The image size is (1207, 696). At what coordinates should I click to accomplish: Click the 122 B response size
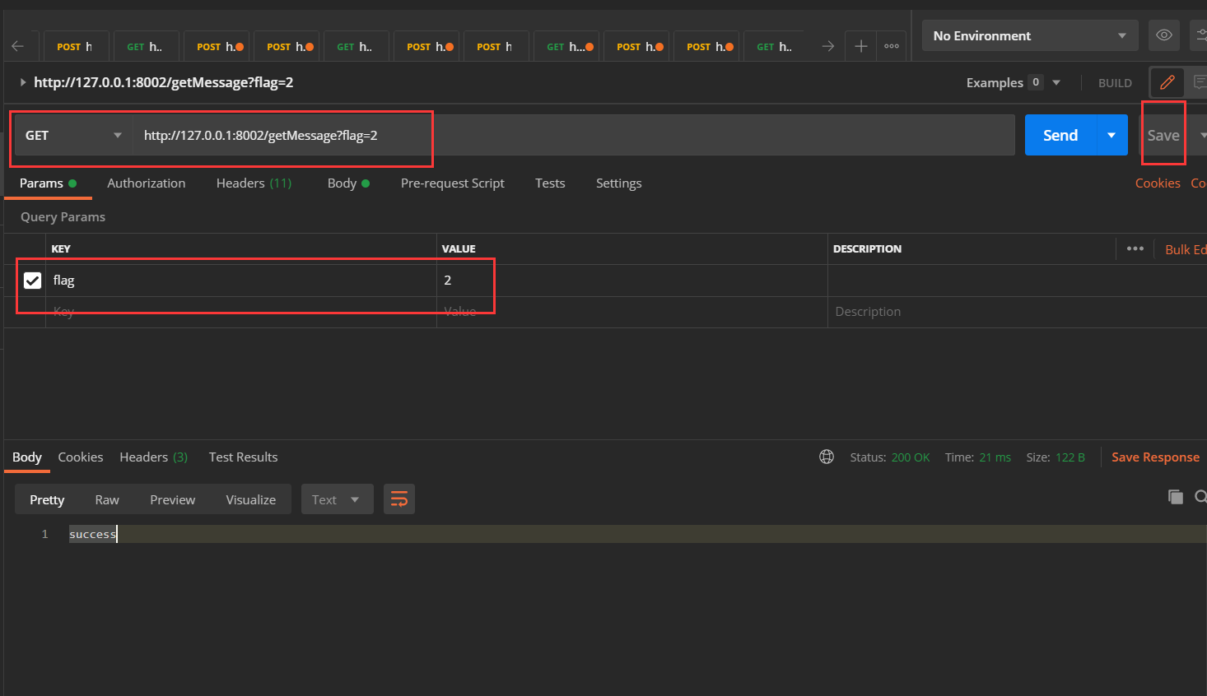point(1070,457)
